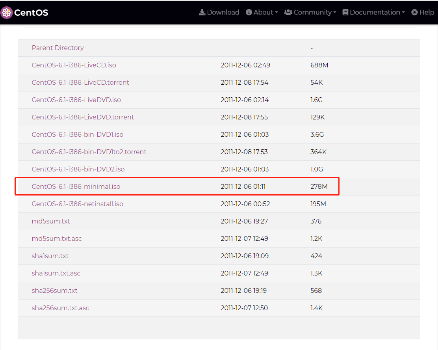This screenshot has width=438, height=350.
Task: Select CentOS-6.1-i386-LiveDVD.torrent link
Action: [x=83, y=117]
